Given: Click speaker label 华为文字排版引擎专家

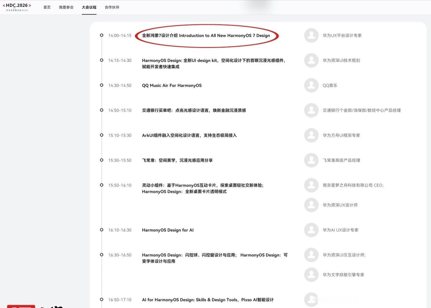Looking at the screenshot, I should [x=343, y=275].
